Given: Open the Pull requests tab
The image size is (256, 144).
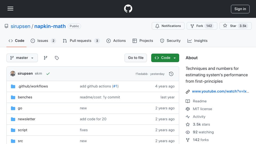Looking at the screenshot, I should point(81,41).
